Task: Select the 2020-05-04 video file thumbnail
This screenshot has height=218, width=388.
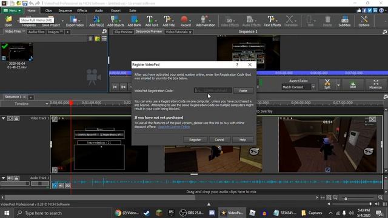Action: point(17,52)
